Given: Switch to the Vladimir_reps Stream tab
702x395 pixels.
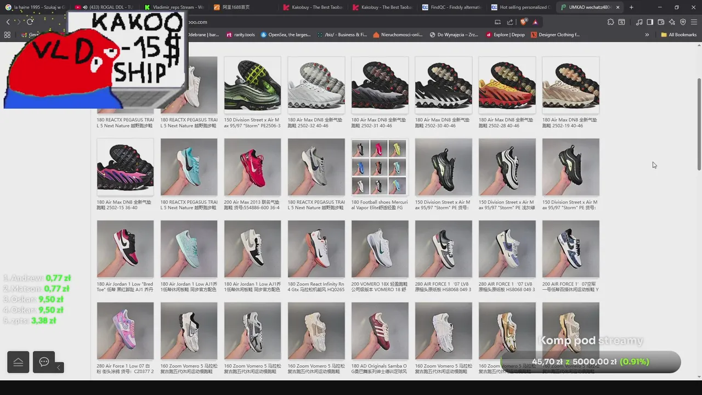Looking at the screenshot, I should point(174,7).
